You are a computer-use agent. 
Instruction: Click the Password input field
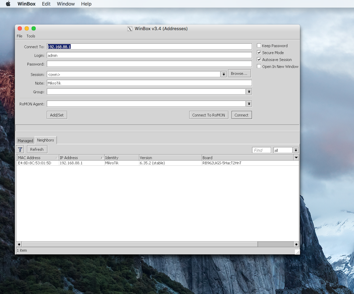click(149, 64)
